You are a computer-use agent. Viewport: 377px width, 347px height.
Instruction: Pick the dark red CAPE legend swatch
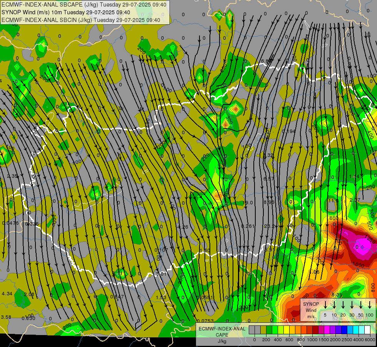point(315,330)
